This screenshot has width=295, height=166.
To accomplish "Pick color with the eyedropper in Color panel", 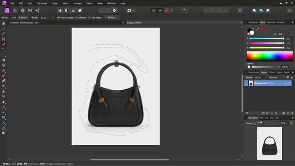I will coord(258,29).
